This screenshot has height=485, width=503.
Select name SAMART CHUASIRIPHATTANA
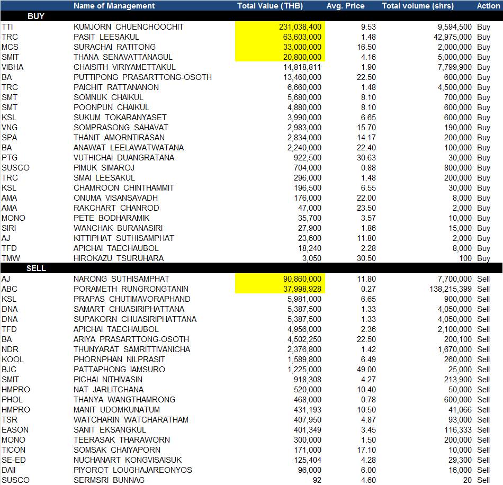pyautogui.click(x=129, y=309)
